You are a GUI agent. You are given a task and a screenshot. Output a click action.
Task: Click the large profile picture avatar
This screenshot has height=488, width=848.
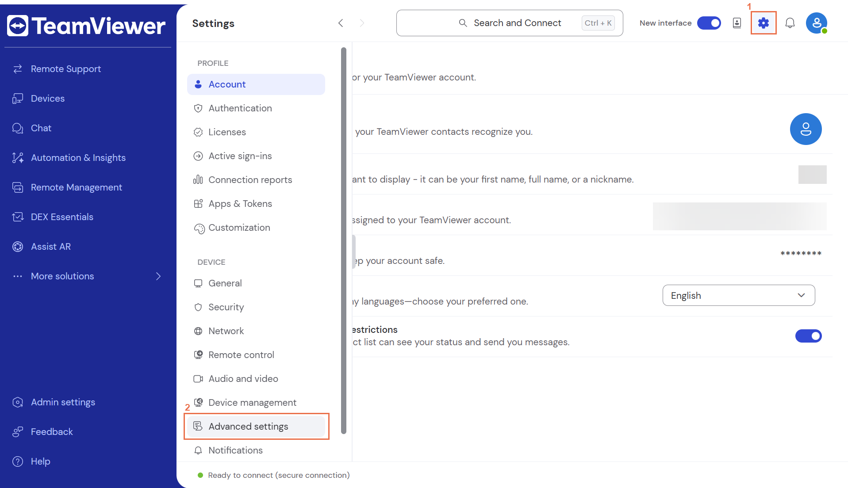806,129
